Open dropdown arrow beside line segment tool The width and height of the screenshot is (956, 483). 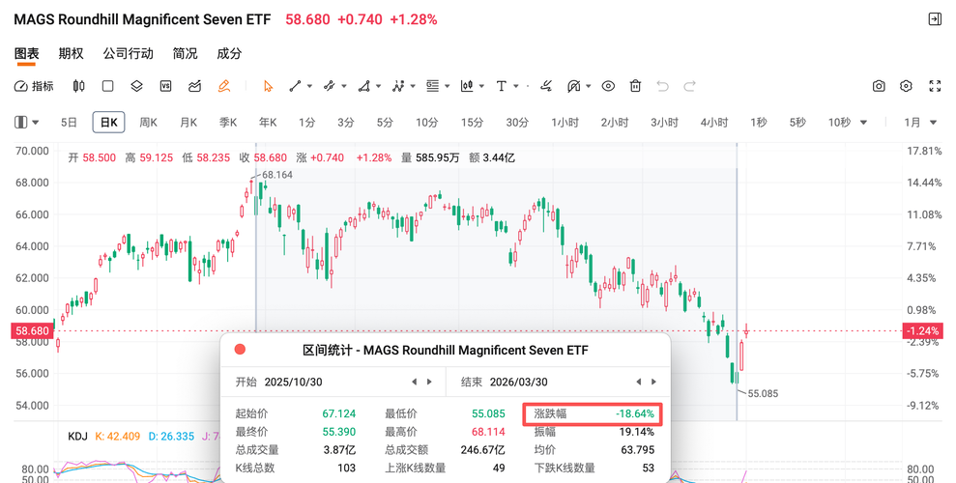pos(309,87)
